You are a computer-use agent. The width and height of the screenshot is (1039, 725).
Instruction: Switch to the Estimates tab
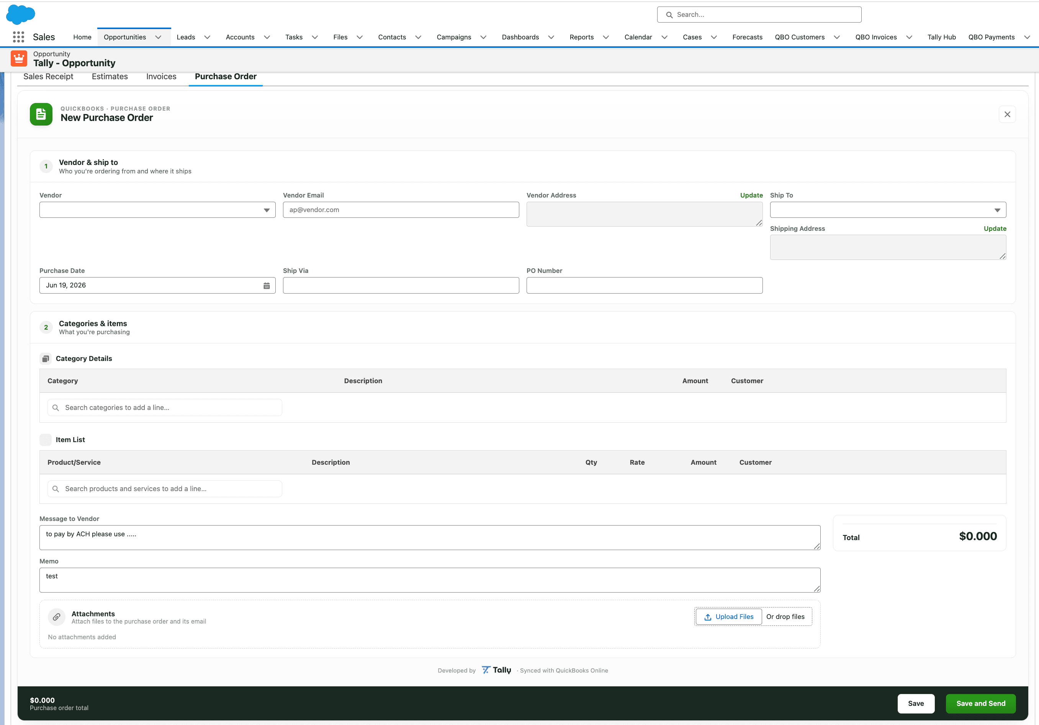110,77
